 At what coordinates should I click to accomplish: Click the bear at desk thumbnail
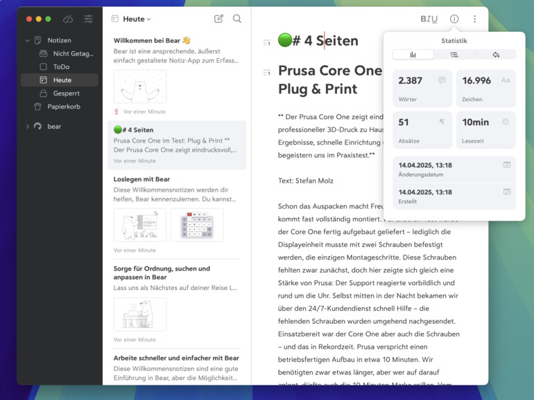click(140, 314)
